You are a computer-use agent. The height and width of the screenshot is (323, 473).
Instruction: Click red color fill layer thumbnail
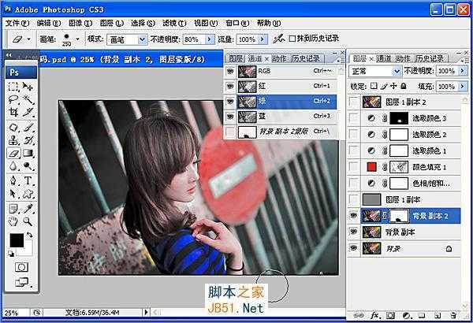point(371,167)
